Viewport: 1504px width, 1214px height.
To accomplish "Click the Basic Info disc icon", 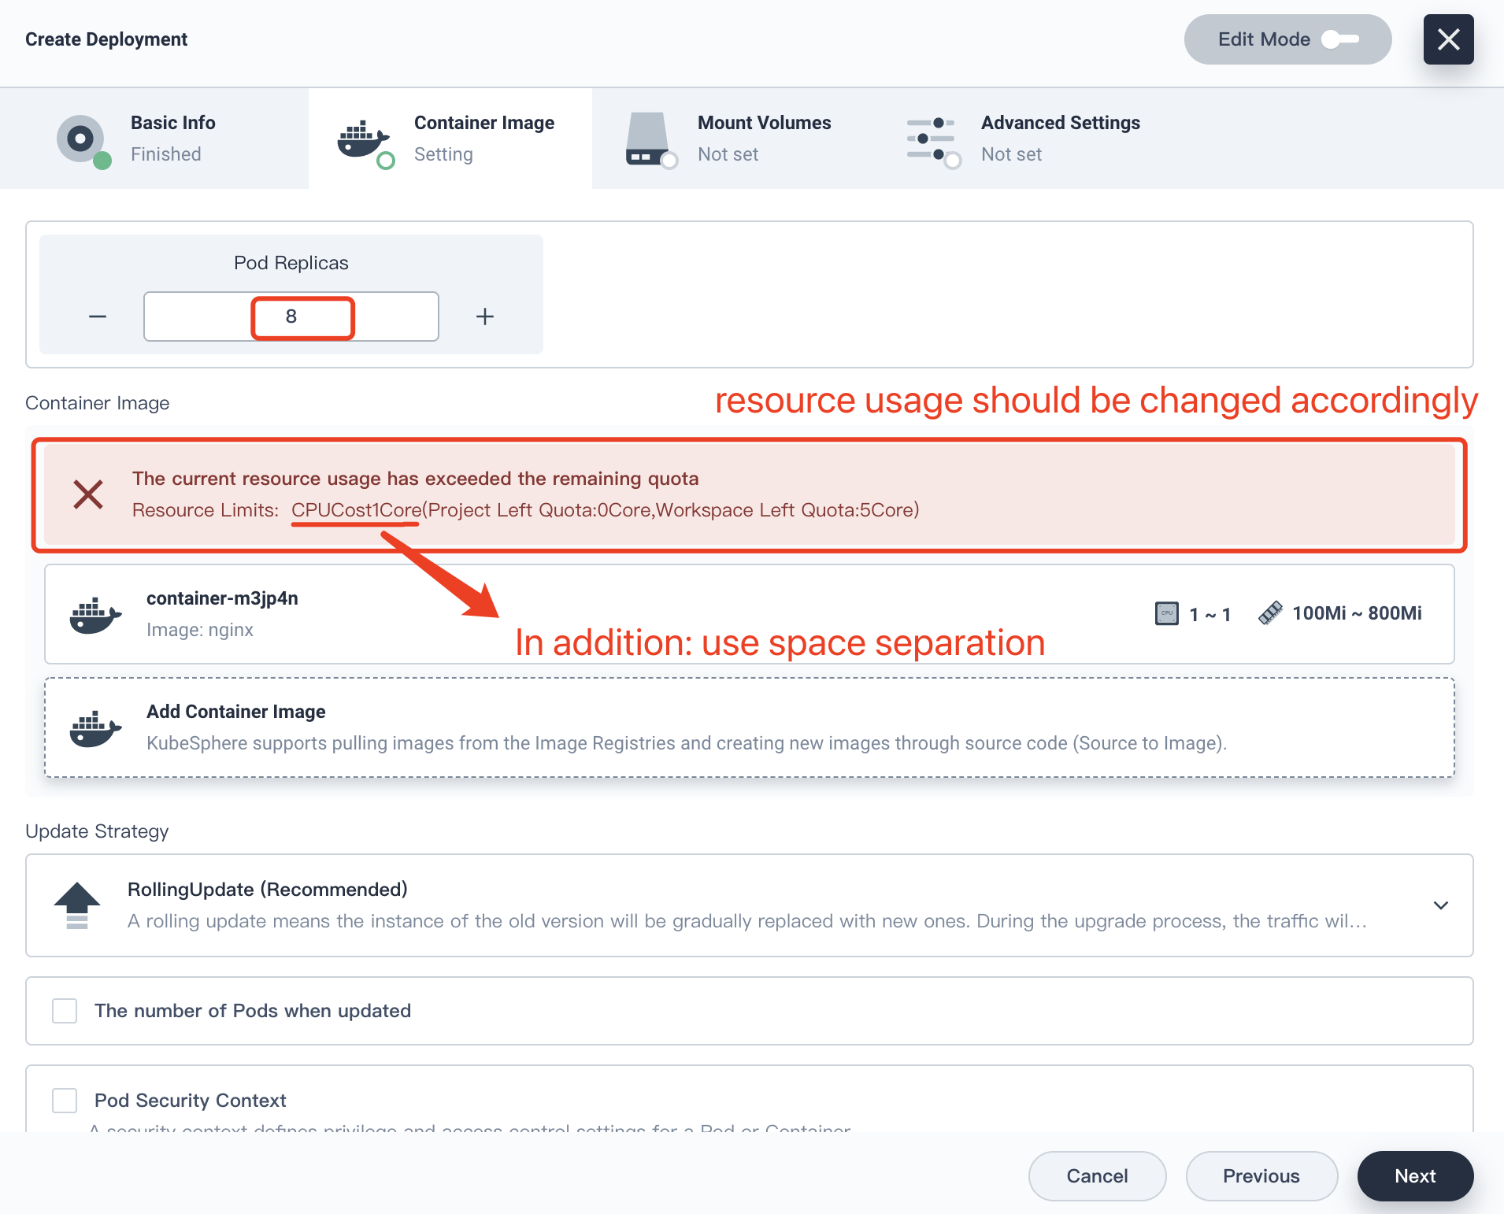I will tap(82, 140).
